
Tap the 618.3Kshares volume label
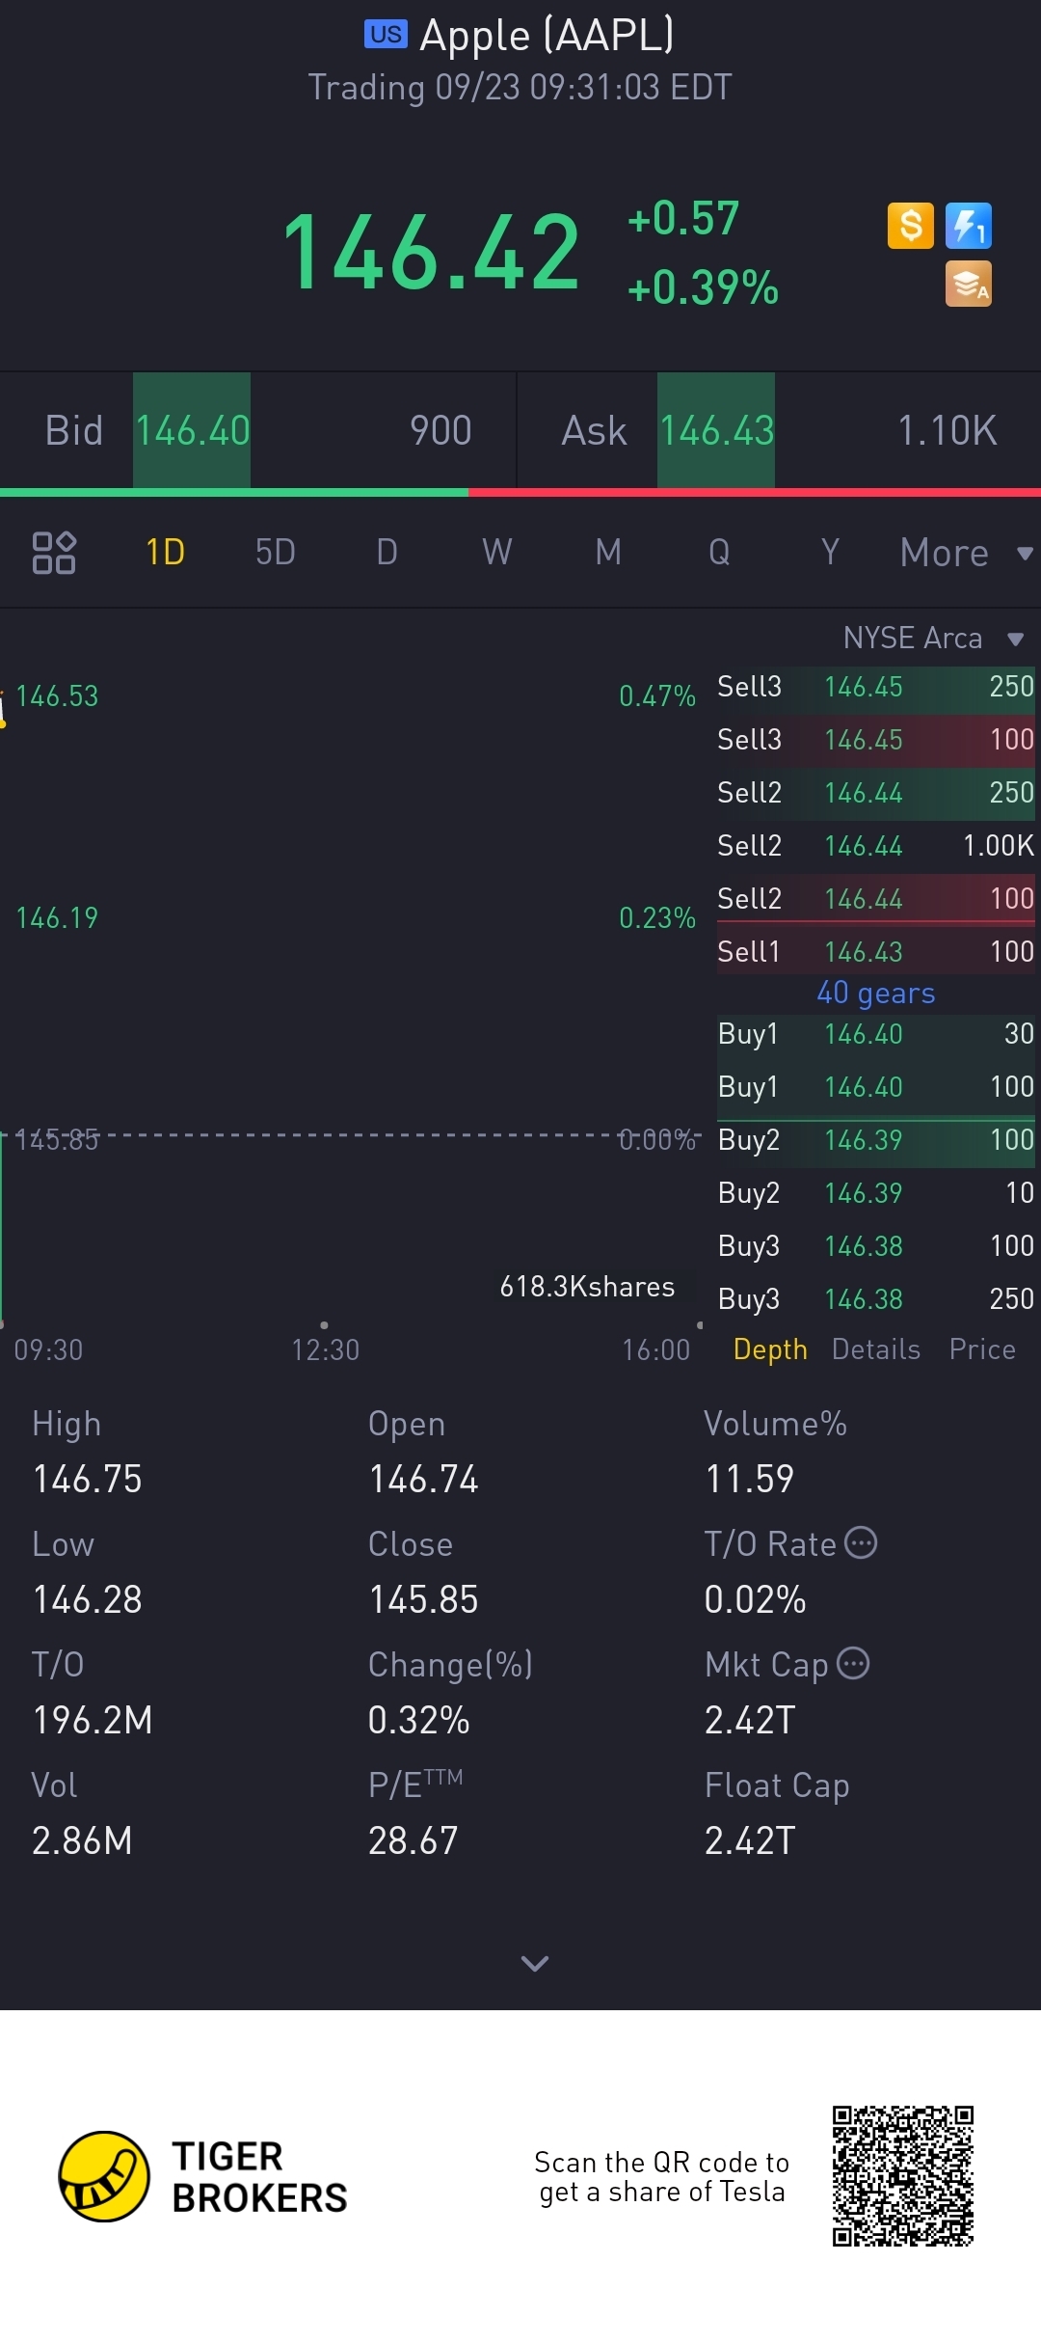[587, 1287]
